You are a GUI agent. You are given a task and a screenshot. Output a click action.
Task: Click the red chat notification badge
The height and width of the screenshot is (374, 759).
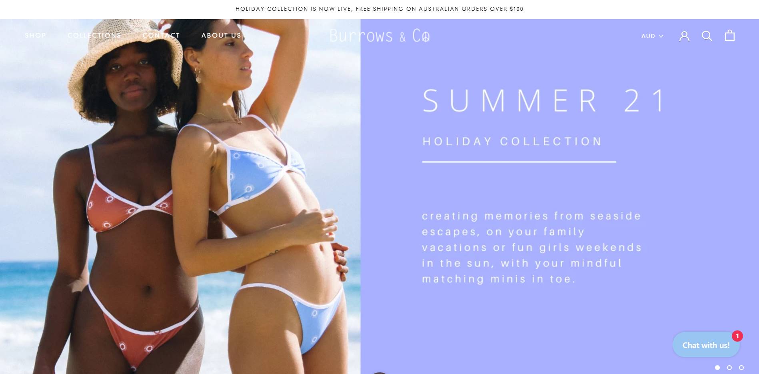[737, 336]
